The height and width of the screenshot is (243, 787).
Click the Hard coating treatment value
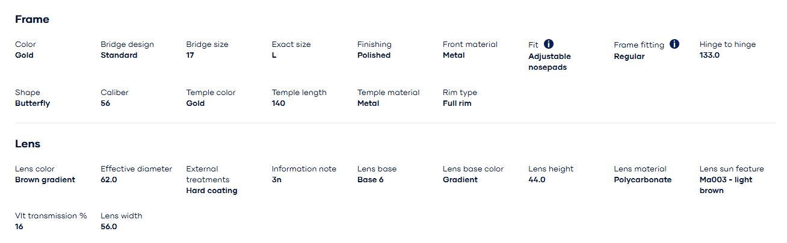point(212,191)
